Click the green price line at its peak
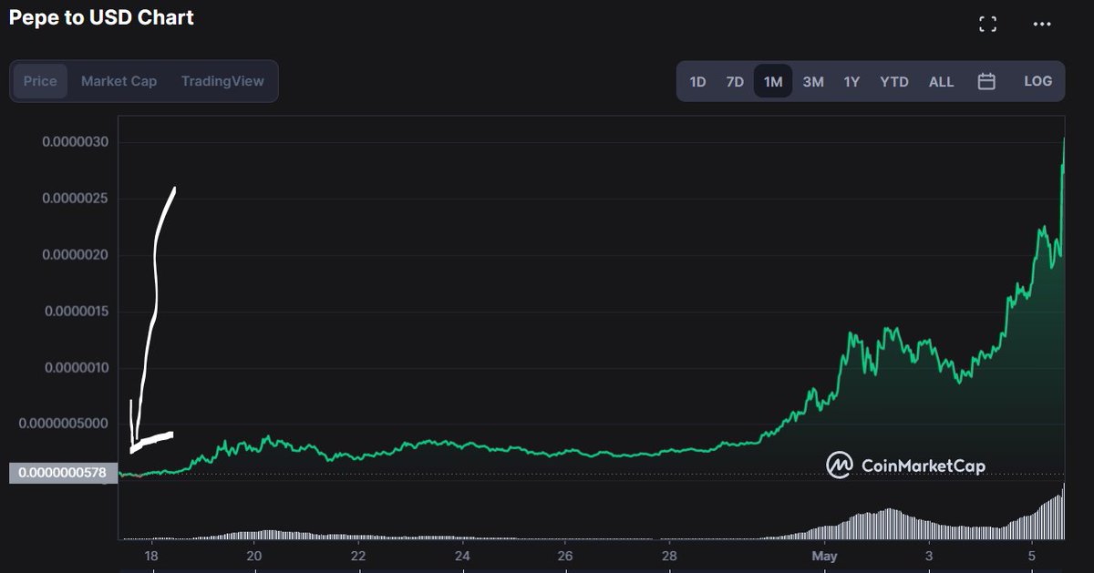Viewport: 1094px width, 573px height. coord(1063,138)
